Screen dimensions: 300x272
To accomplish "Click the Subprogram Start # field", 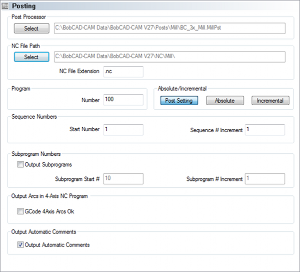I will [123, 179].
